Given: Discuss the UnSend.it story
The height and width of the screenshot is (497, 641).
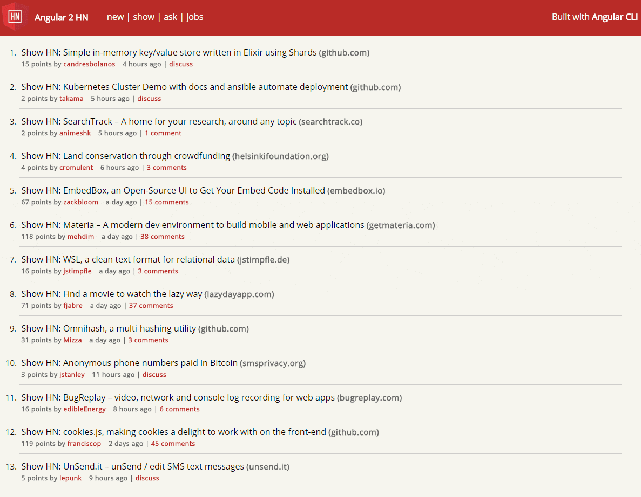Looking at the screenshot, I should 147,478.
